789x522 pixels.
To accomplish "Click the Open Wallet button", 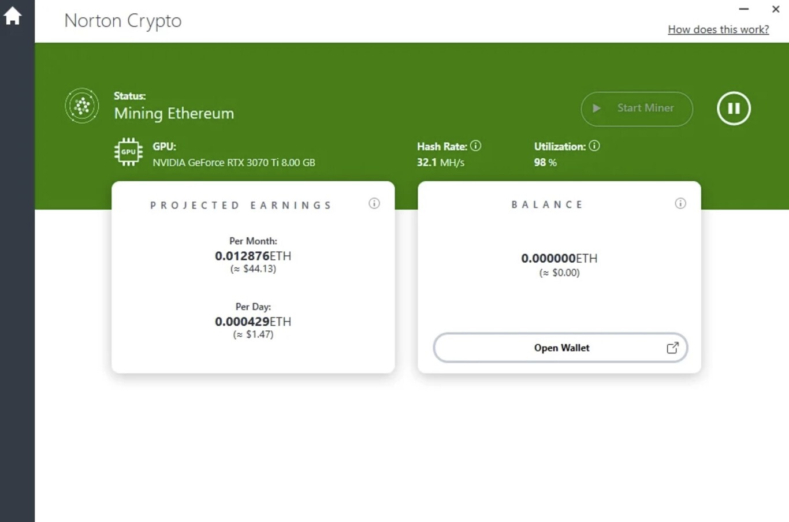I will (x=560, y=348).
